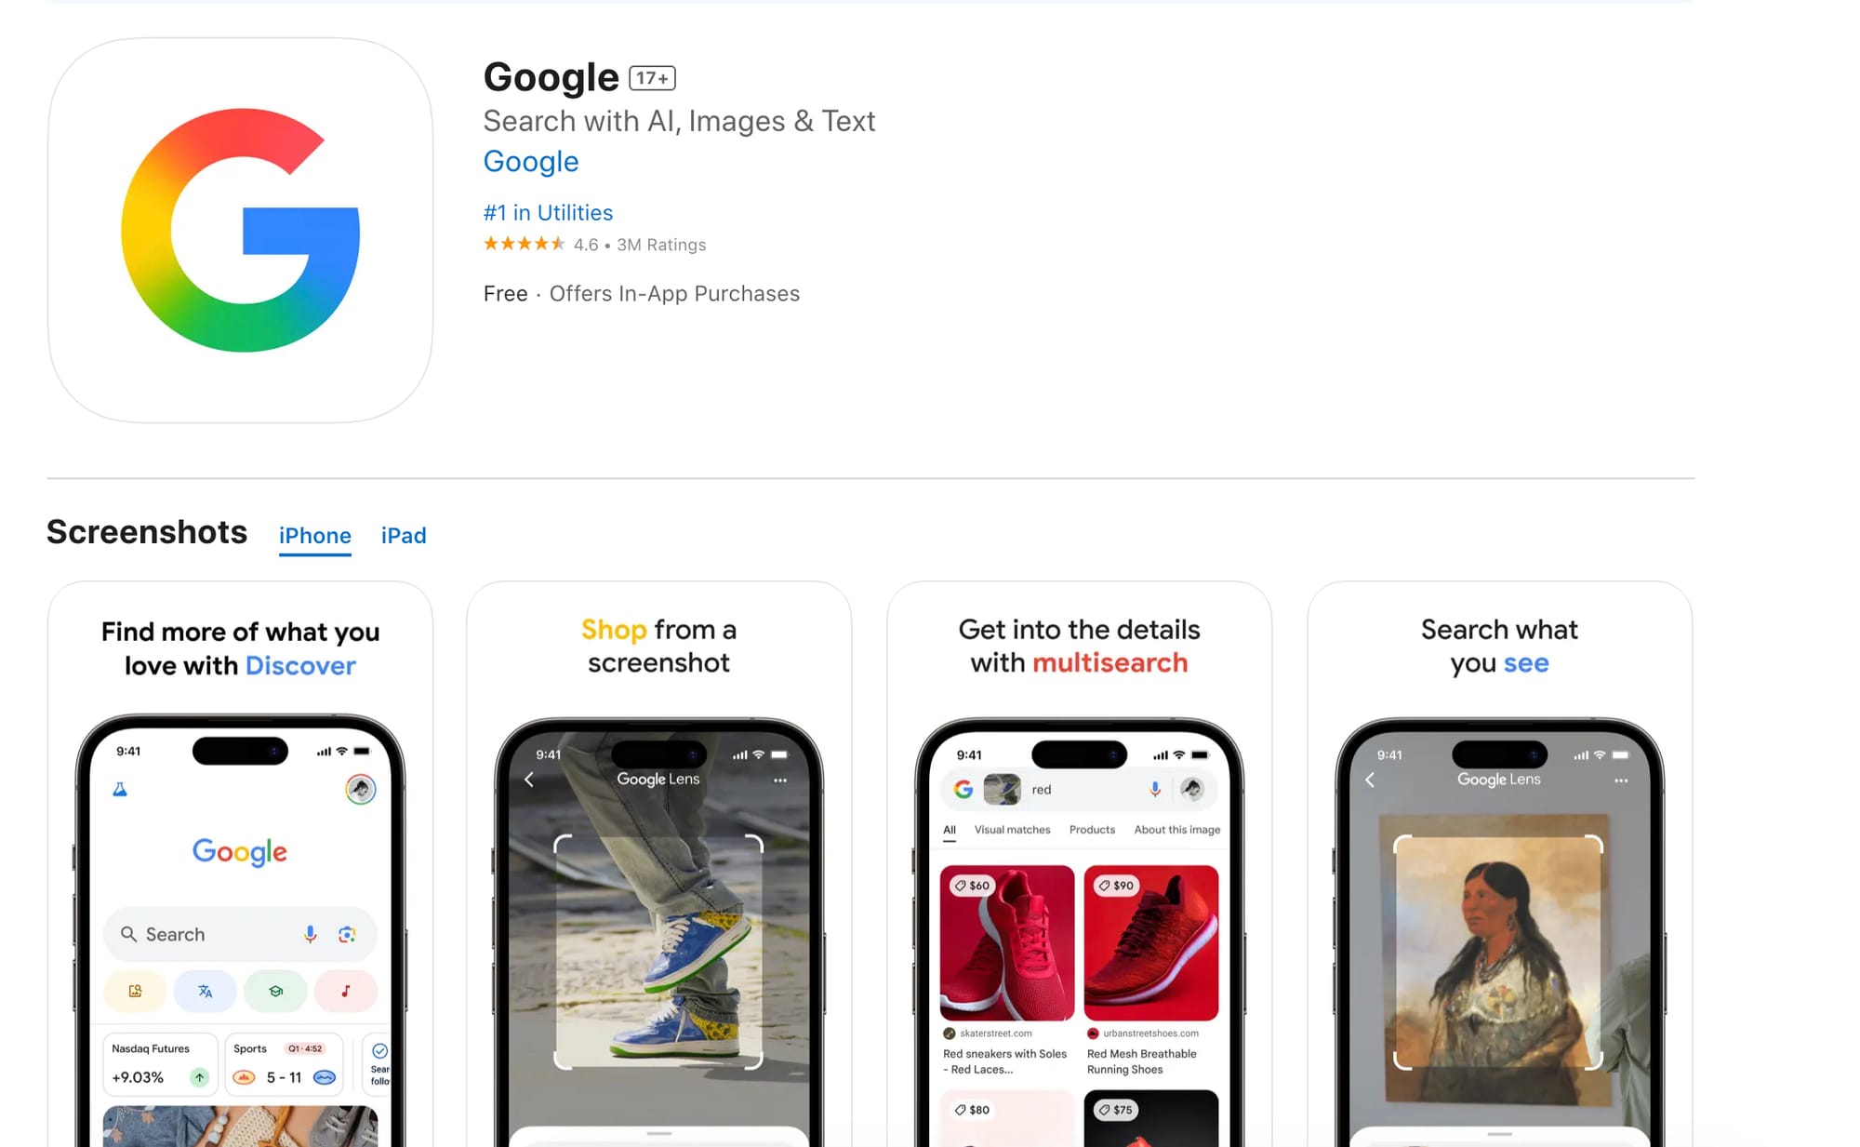Select the iPhone screenshots tab
The width and height of the screenshot is (1860, 1147).
click(x=315, y=536)
